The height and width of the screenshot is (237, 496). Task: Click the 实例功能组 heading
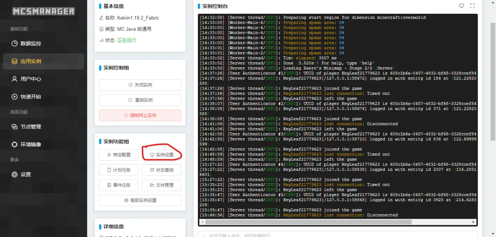click(x=116, y=142)
